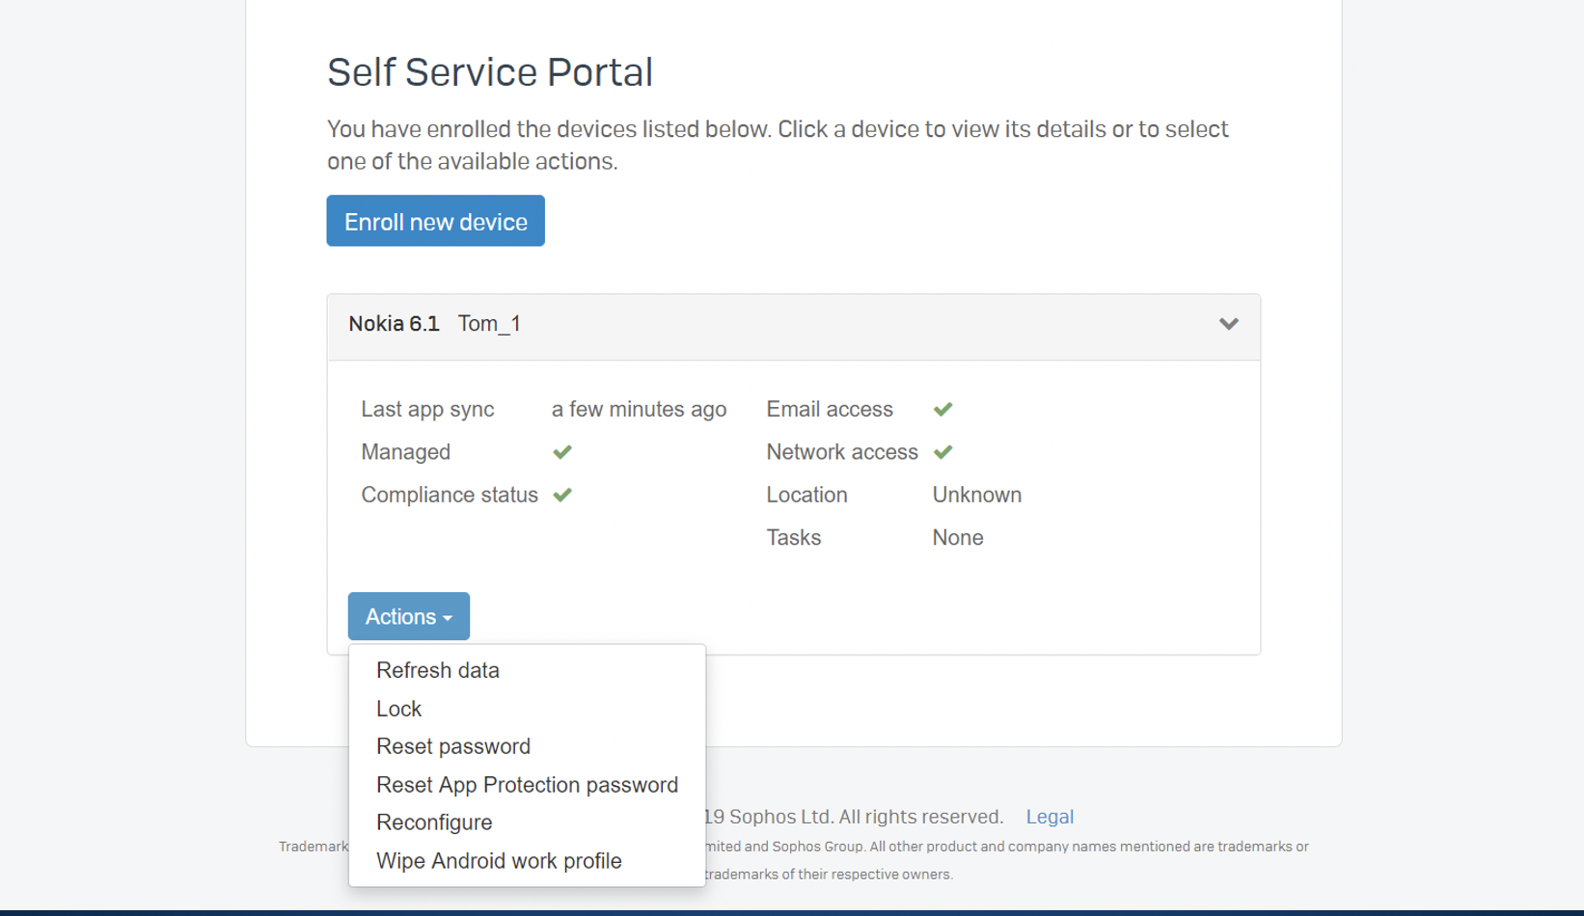Select Reconfigure from the dropdown
1584x916 pixels.
[434, 822]
